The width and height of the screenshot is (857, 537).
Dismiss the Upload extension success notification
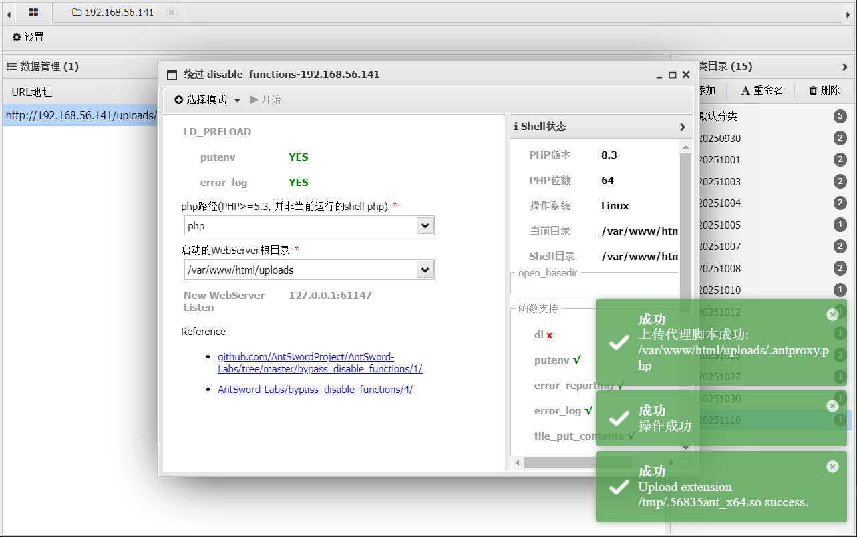[x=832, y=466]
